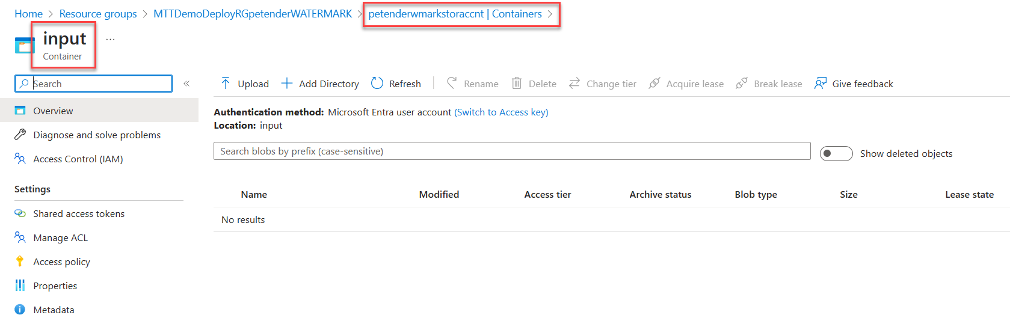Collapse the sidebar with double chevron
1010x321 pixels.
186,84
